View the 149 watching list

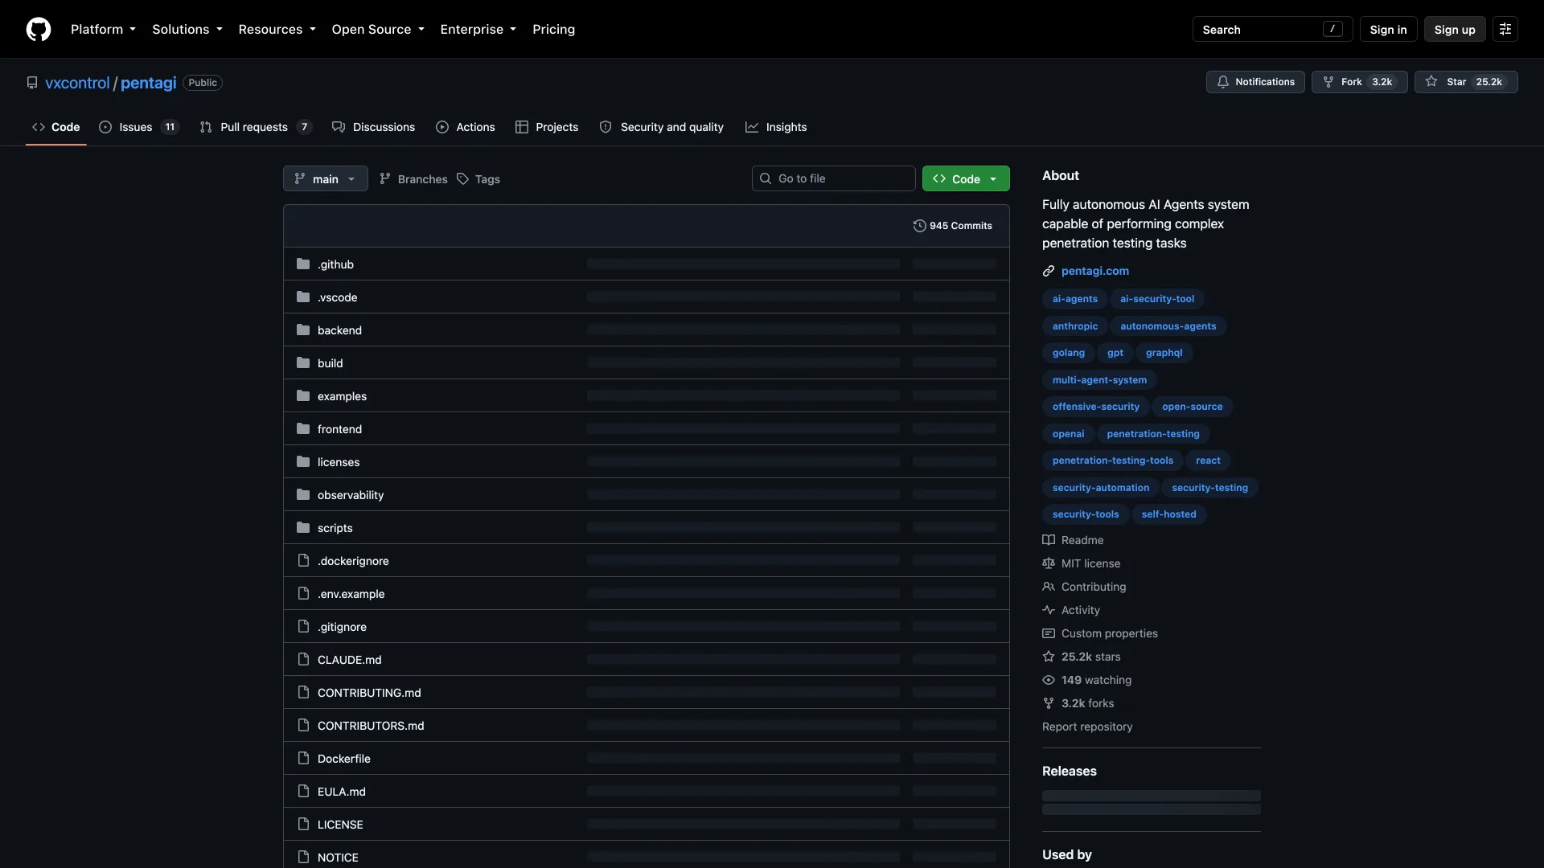coord(1086,680)
